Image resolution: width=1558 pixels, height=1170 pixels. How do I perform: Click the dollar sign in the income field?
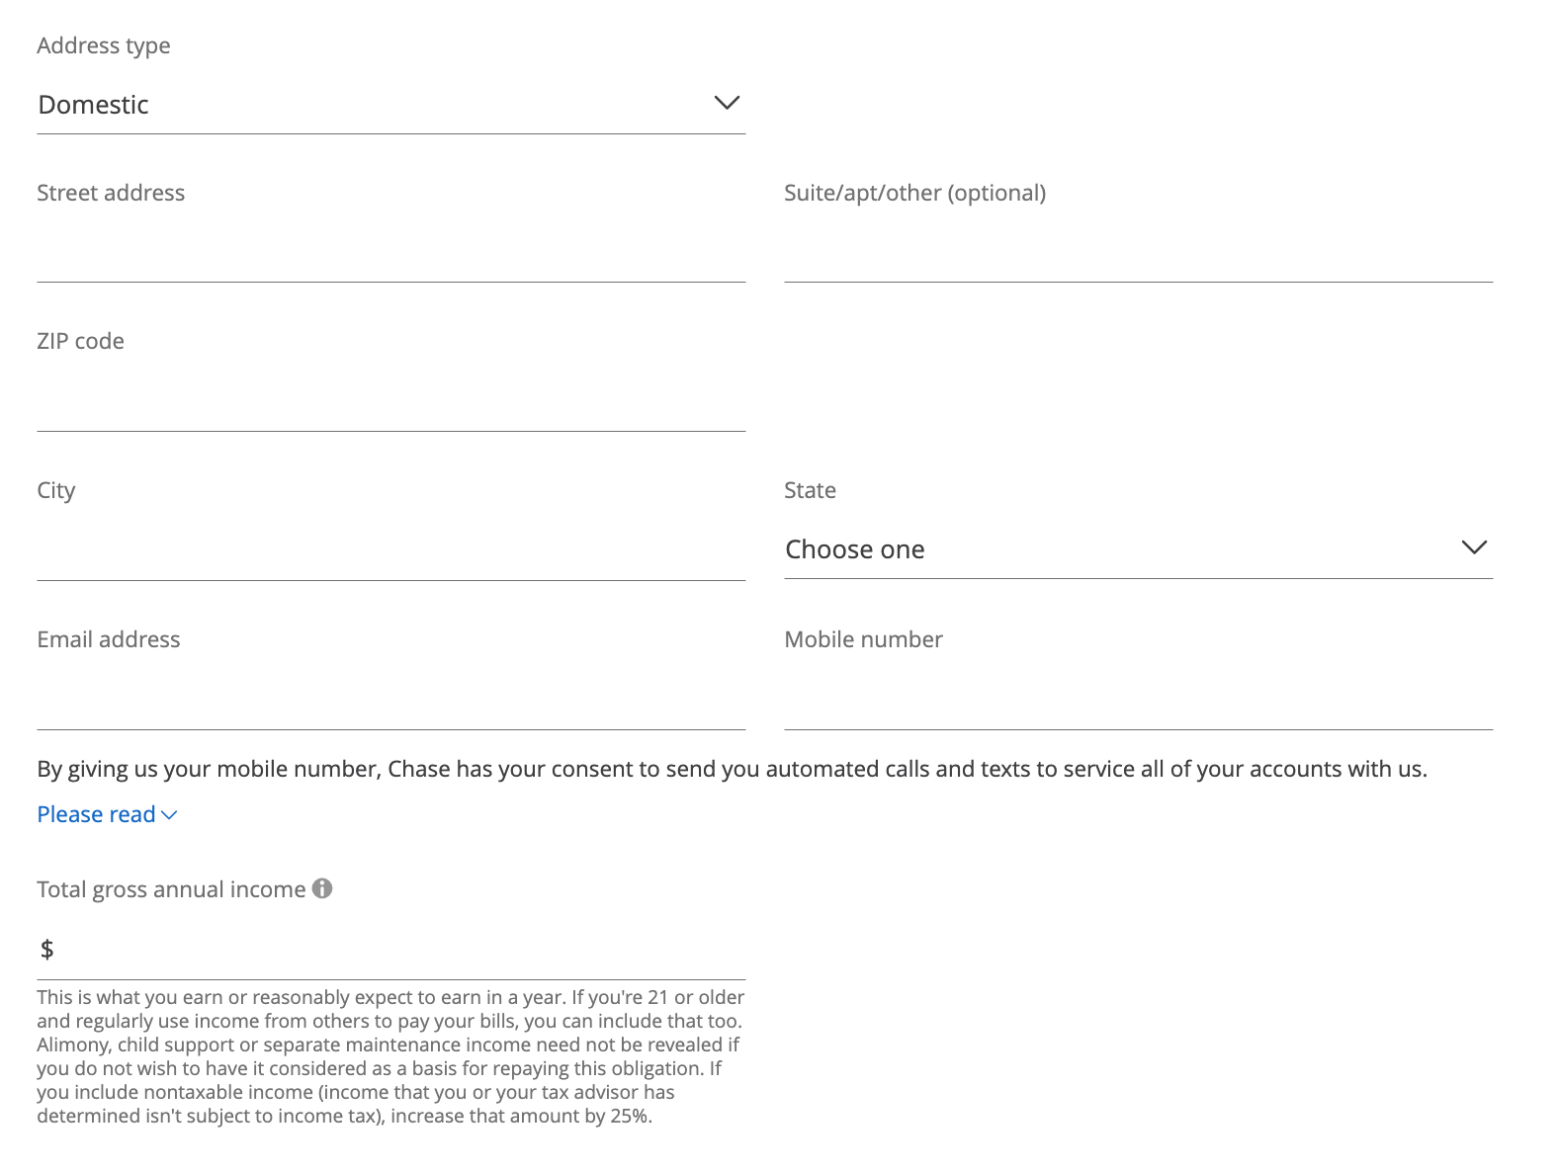46,950
